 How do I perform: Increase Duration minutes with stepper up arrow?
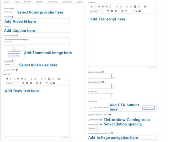[113, 75]
